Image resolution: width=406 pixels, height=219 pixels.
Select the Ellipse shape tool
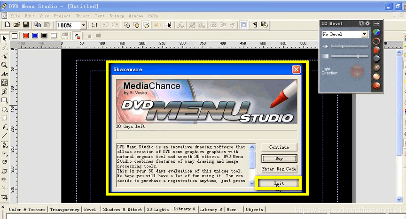(4, 109)
